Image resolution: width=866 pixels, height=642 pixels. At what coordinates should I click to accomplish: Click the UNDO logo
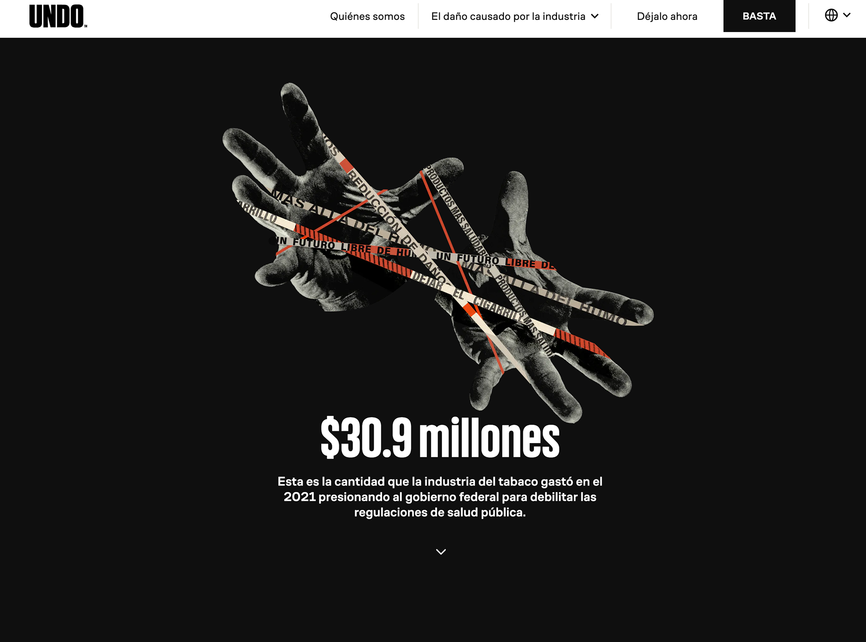[x=57, y=16]
